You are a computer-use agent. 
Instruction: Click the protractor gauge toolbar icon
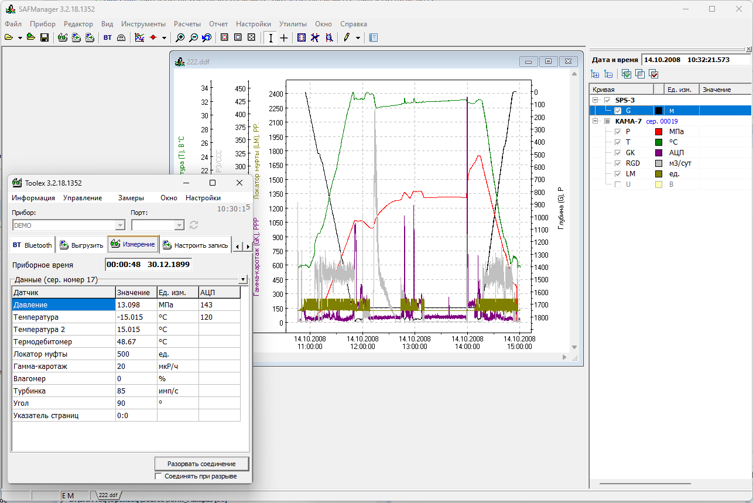[121, 37]
